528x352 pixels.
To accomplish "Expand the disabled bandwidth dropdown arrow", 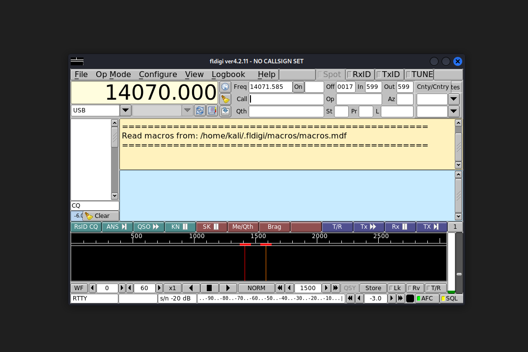I will [x=187, y=110].
